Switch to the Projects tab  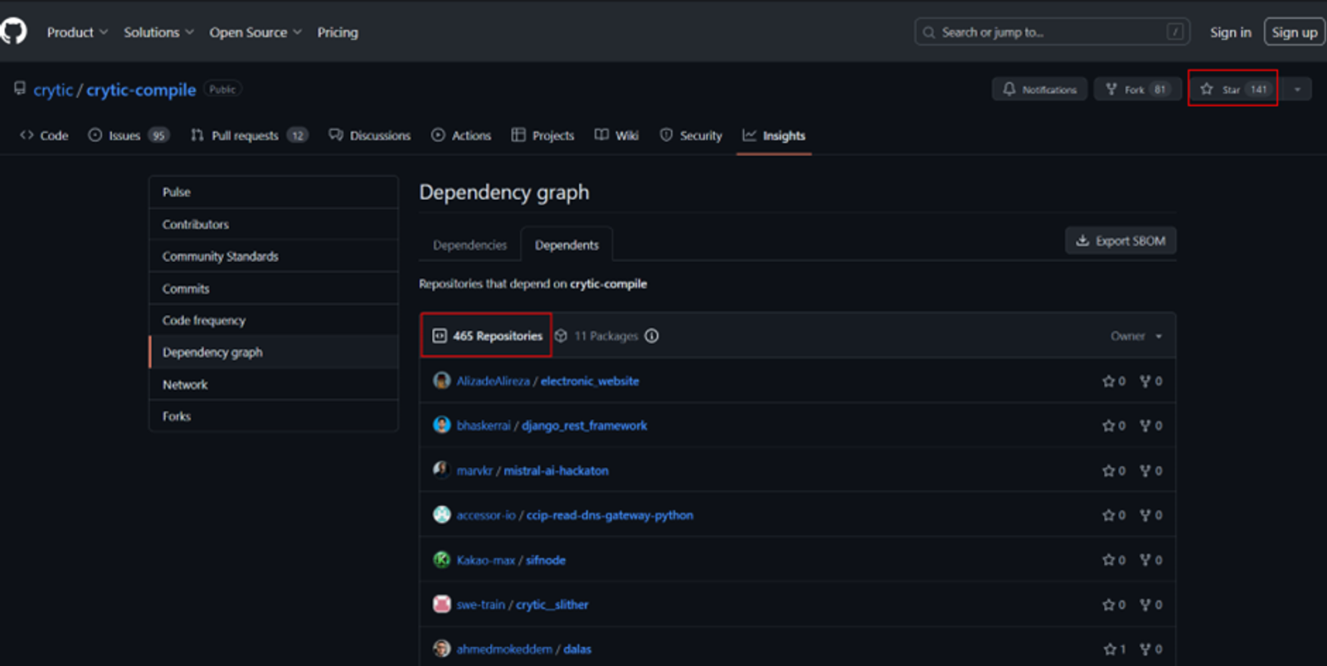pos(543,135)
